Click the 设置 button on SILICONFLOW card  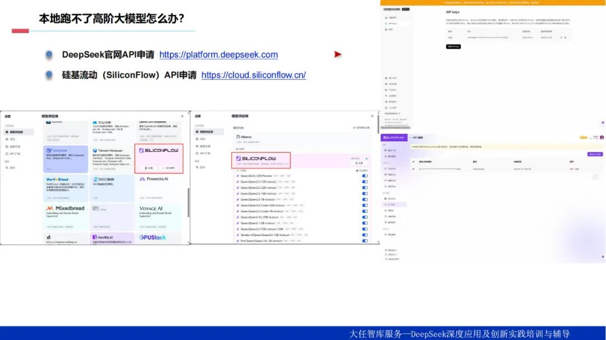coord(149,168)
